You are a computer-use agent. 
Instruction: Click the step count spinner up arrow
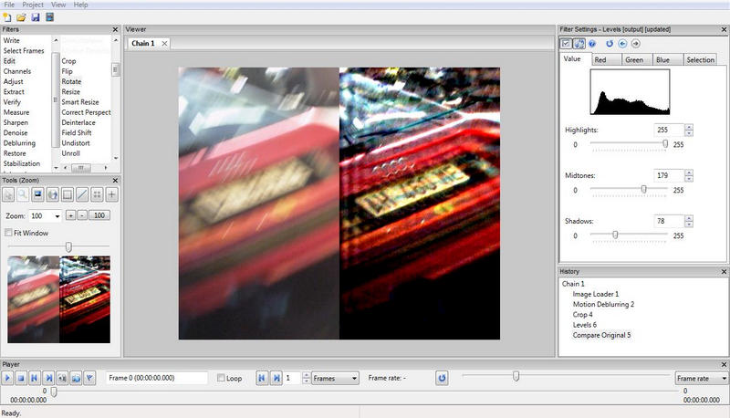(306, 375)
